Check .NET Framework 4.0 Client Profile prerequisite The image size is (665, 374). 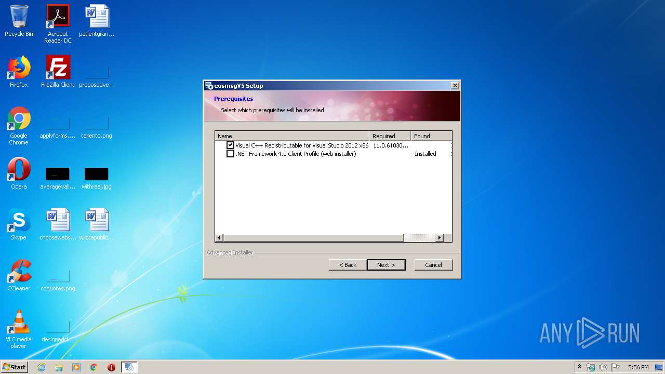[x=231, y=154]
